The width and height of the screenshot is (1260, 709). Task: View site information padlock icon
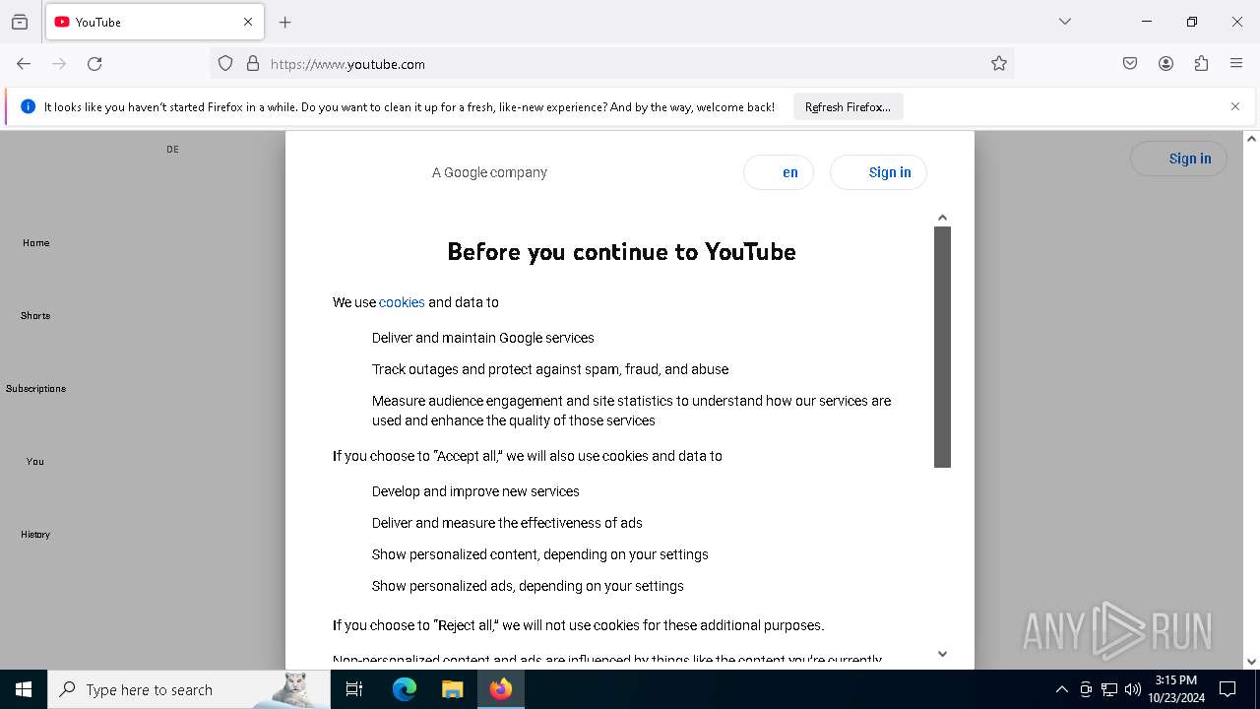tap(253, 64)
